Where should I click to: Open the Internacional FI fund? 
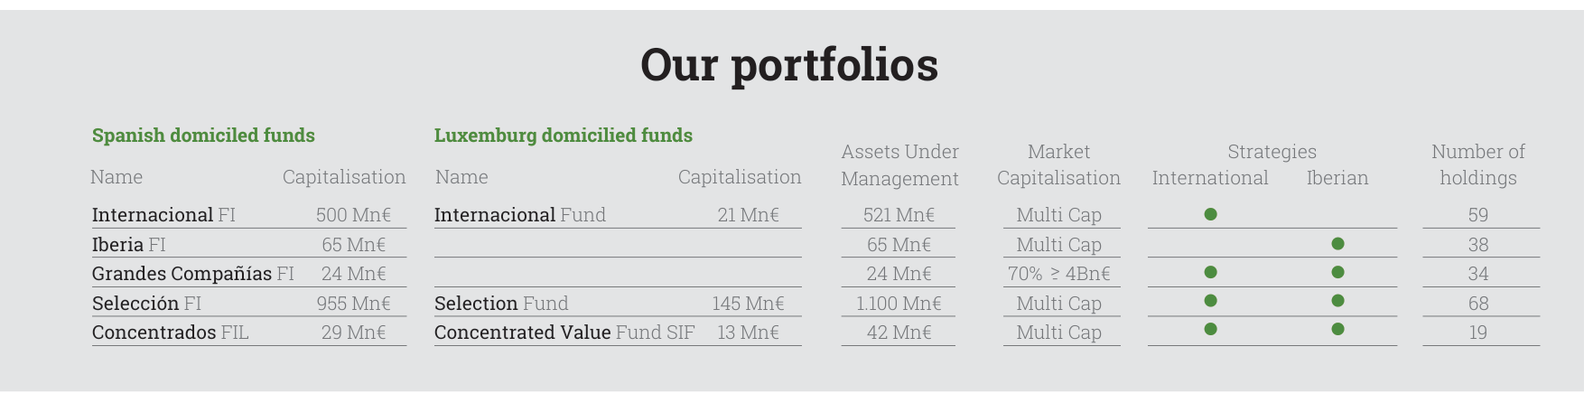(163, 215)
